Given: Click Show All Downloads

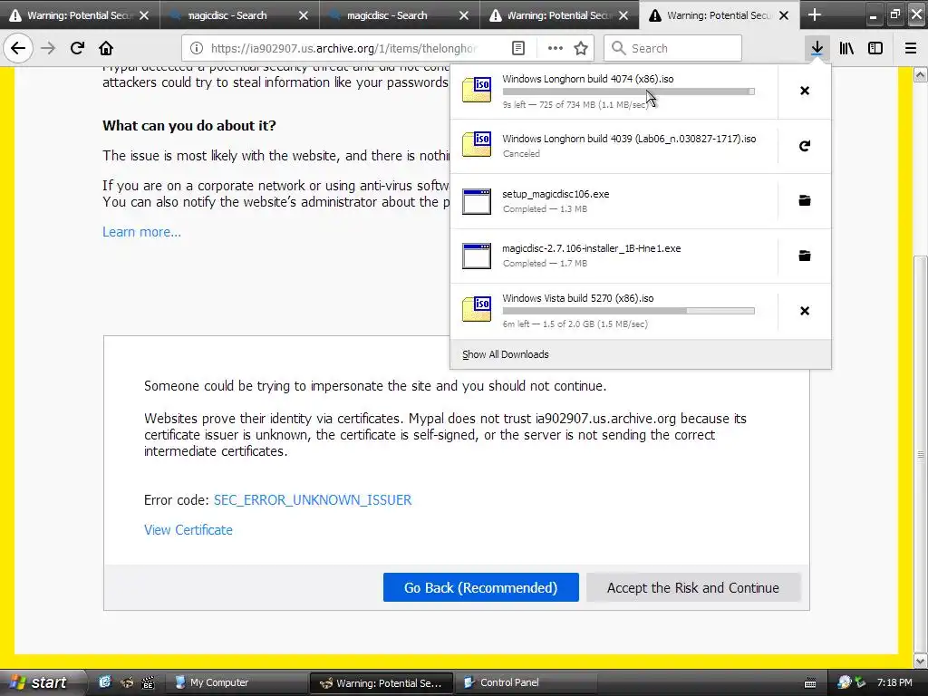Looking at the screenshot, I should click(x=506, y=354).
